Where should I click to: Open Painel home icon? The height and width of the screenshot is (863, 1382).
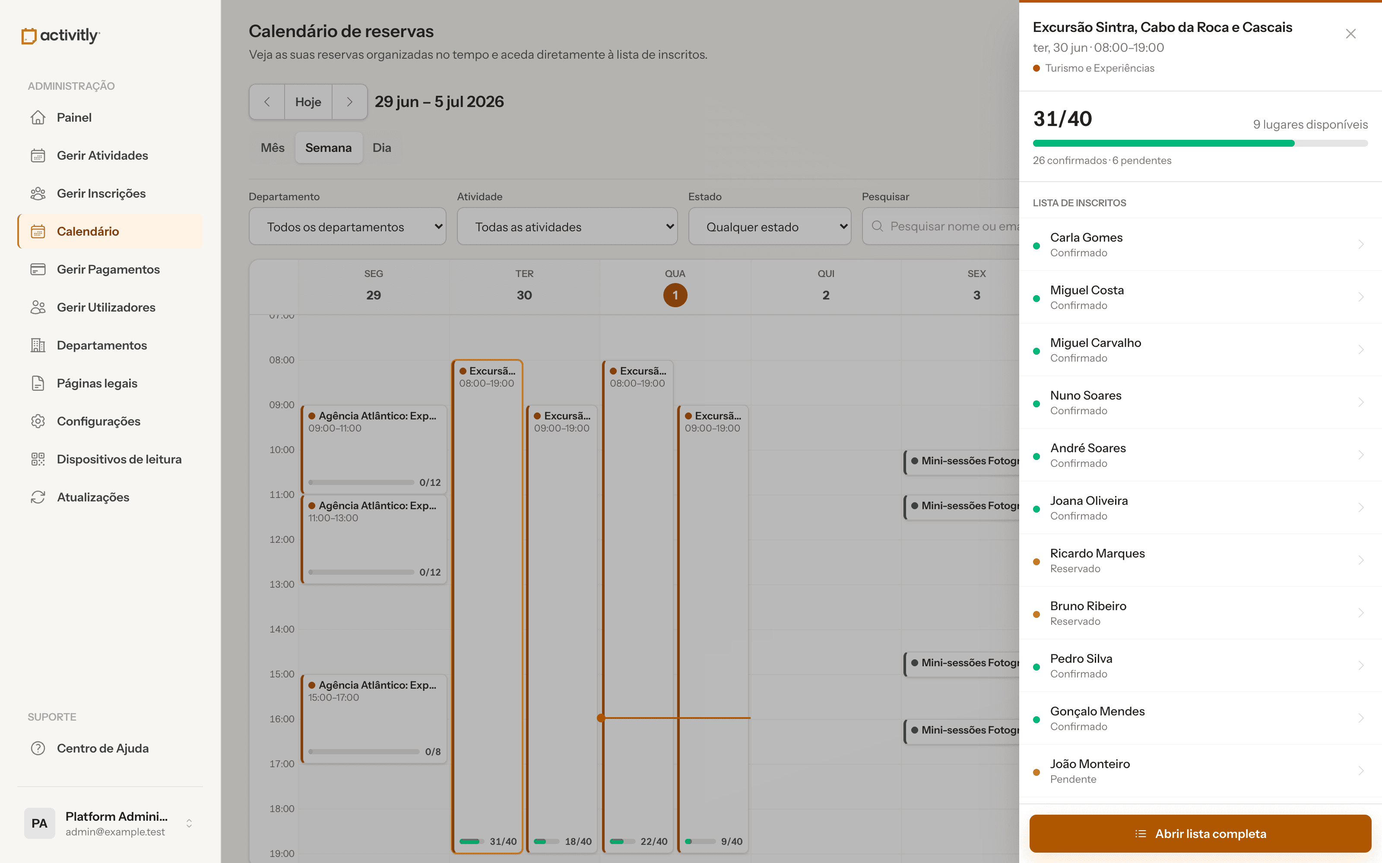tap(38, 117)
